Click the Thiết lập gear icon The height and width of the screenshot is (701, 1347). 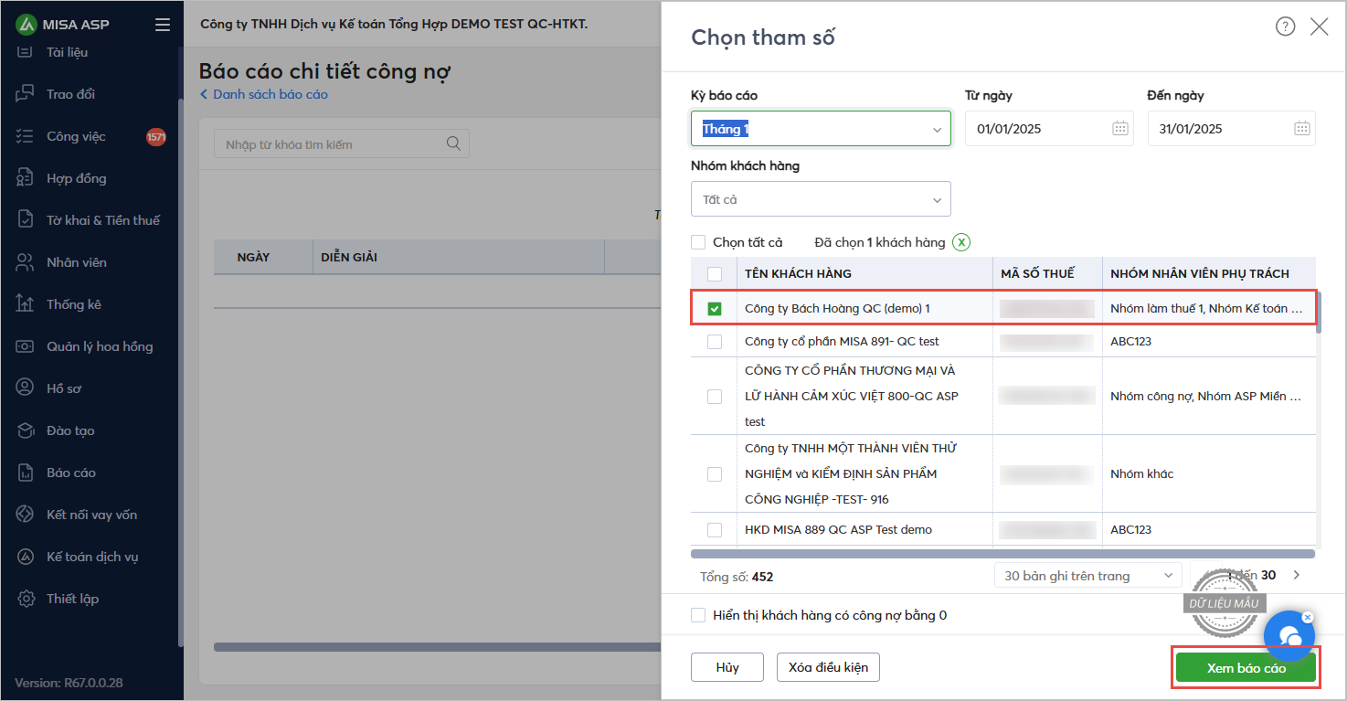[25, 599]
